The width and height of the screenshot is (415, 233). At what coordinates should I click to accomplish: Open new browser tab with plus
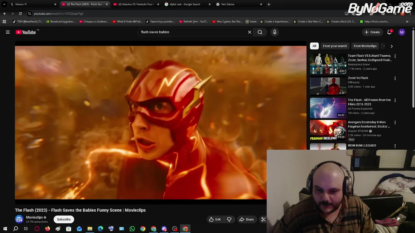click(x=269, y=4)
